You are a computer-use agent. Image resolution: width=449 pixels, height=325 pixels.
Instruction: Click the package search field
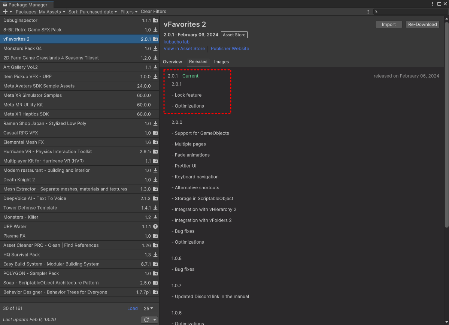click(411, 12)
